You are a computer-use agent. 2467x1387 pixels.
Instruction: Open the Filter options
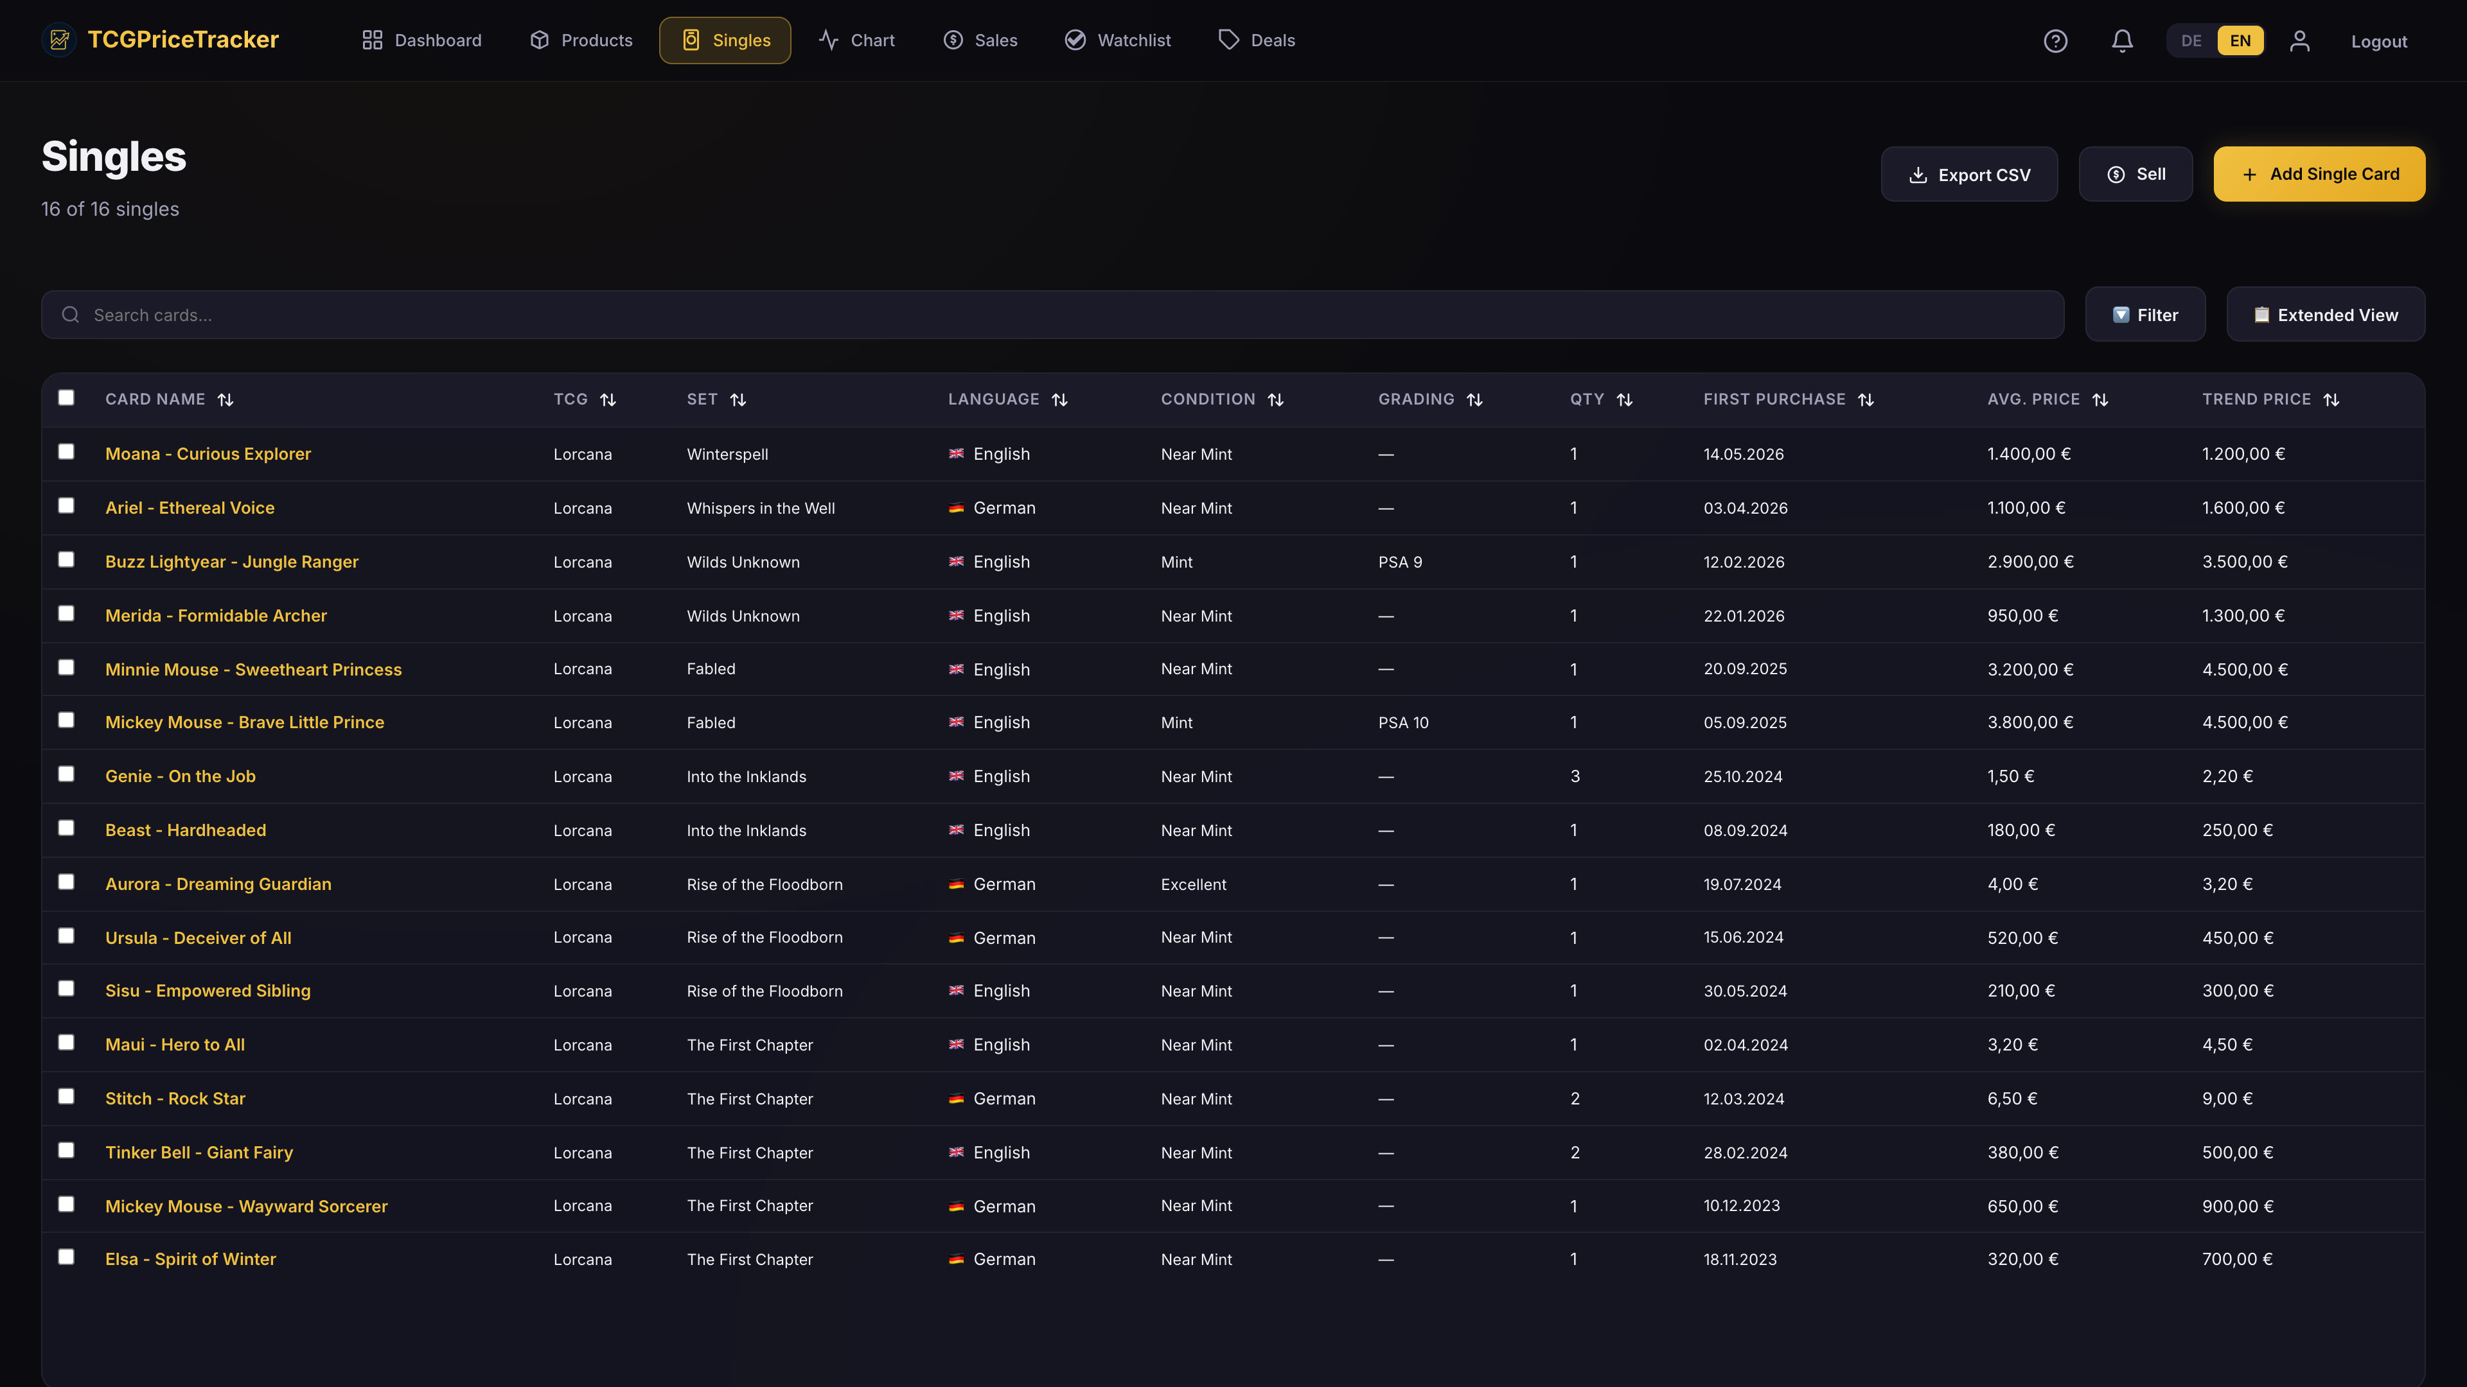(x=2145, y=315)
